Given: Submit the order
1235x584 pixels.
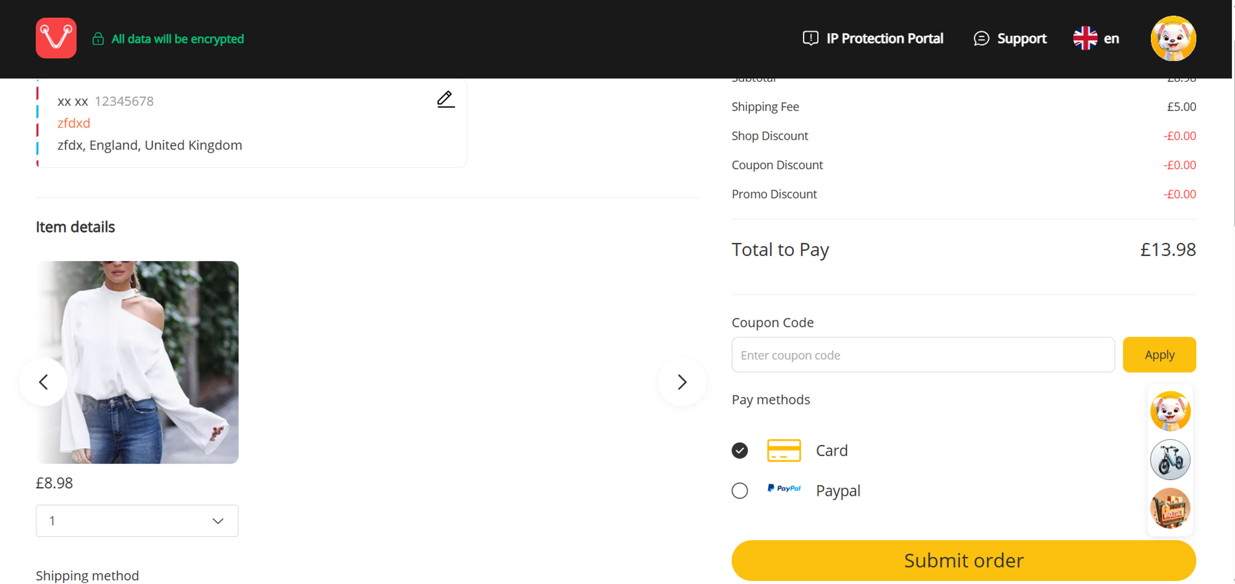Looking at the screenshot, I should tap(963, 560).
